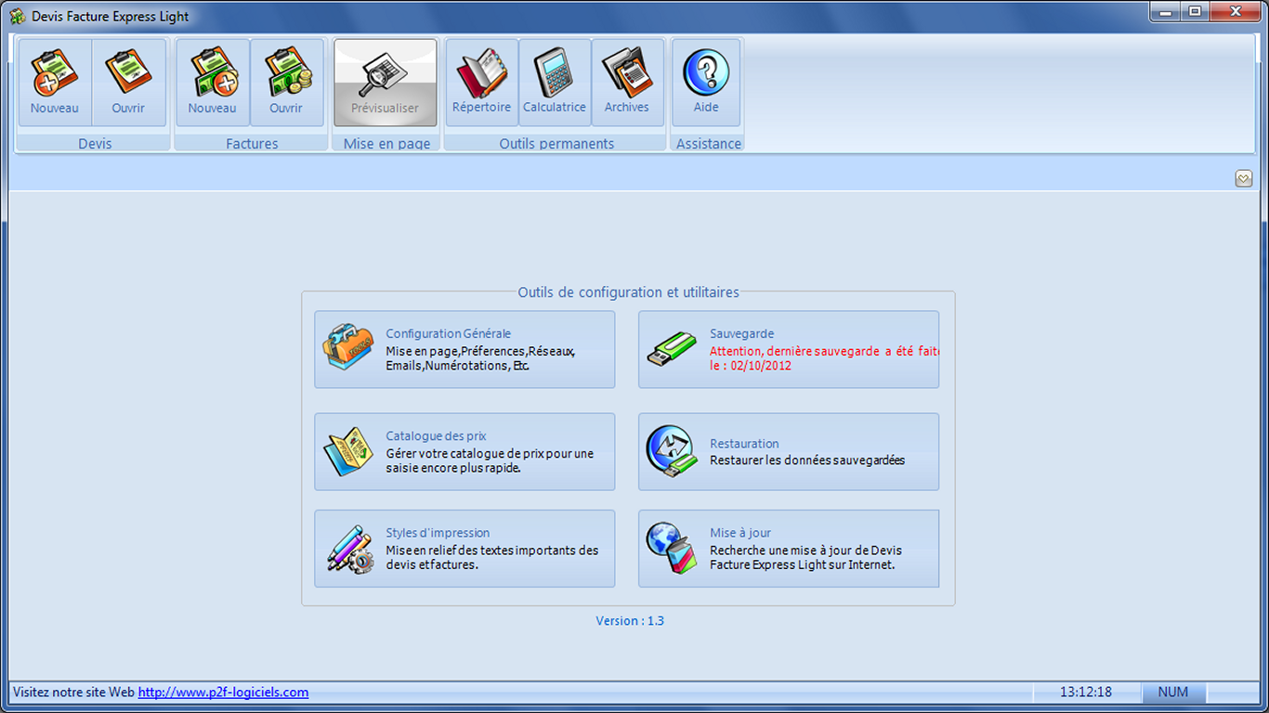Open an existing Devis via Ouvrir icon
The image size is (1269, 713).
click(x=129, y=82)
